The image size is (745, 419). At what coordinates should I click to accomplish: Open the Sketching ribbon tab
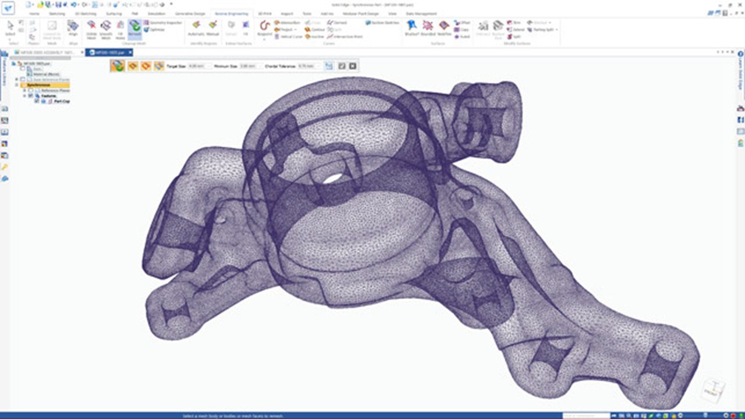click(x=56, y=13)
